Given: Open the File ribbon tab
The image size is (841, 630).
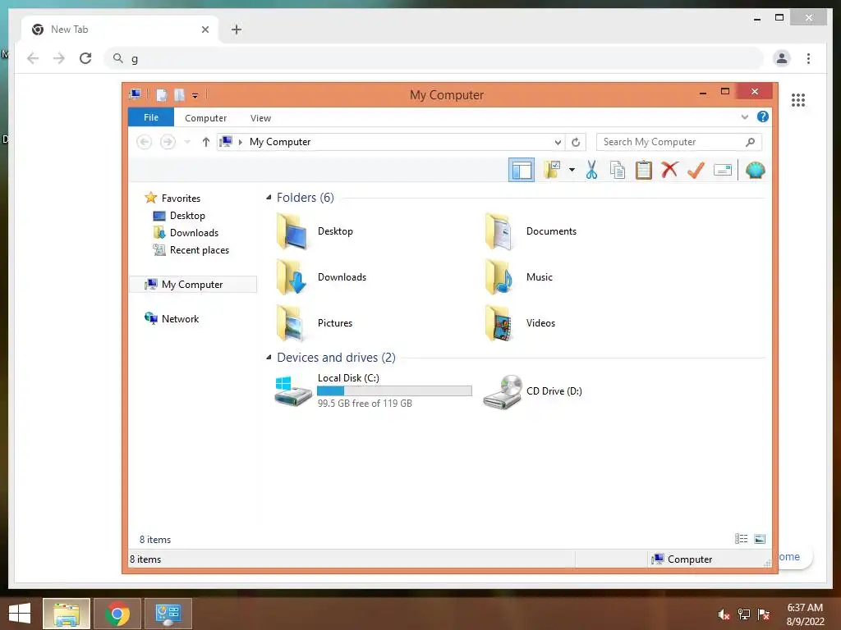Looking at the screenshot, I should pyautogui.click(x=151, y=117).
